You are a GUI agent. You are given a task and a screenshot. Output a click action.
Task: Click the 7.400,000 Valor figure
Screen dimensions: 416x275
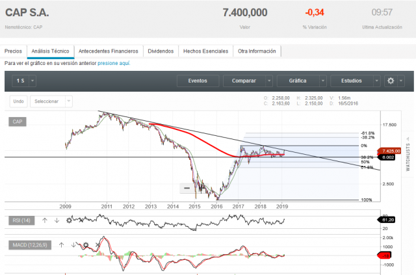[x=245, y=12]
